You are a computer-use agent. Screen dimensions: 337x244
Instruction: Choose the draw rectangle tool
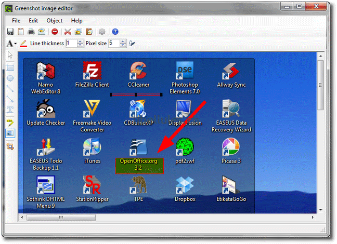pyautogui.click(x=10, y=68)
